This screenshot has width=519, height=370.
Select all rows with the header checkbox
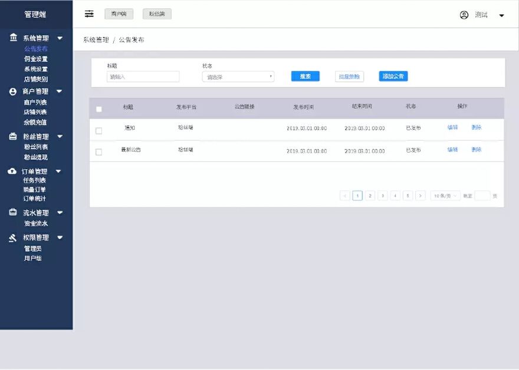pos(99,107)
